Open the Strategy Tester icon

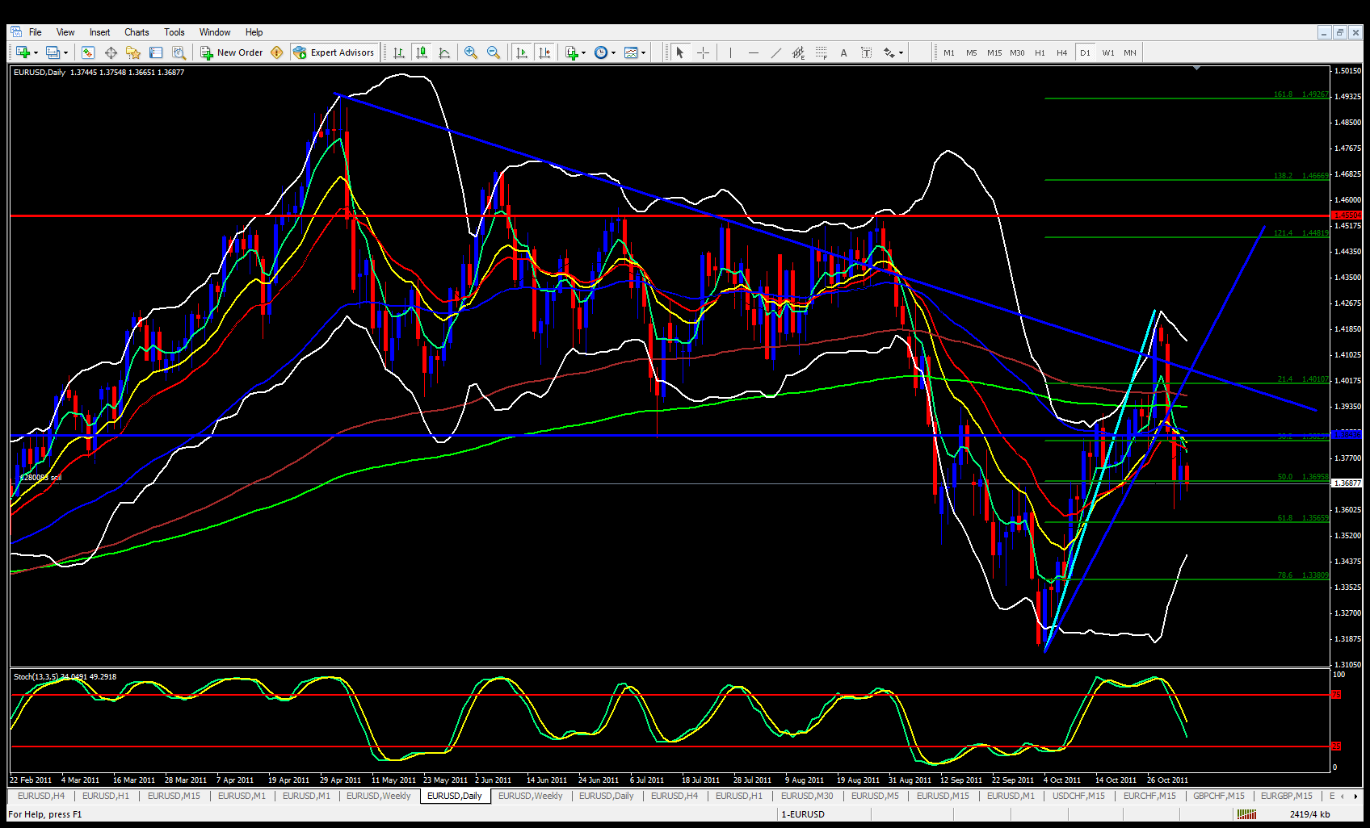[x=179, y=52]
